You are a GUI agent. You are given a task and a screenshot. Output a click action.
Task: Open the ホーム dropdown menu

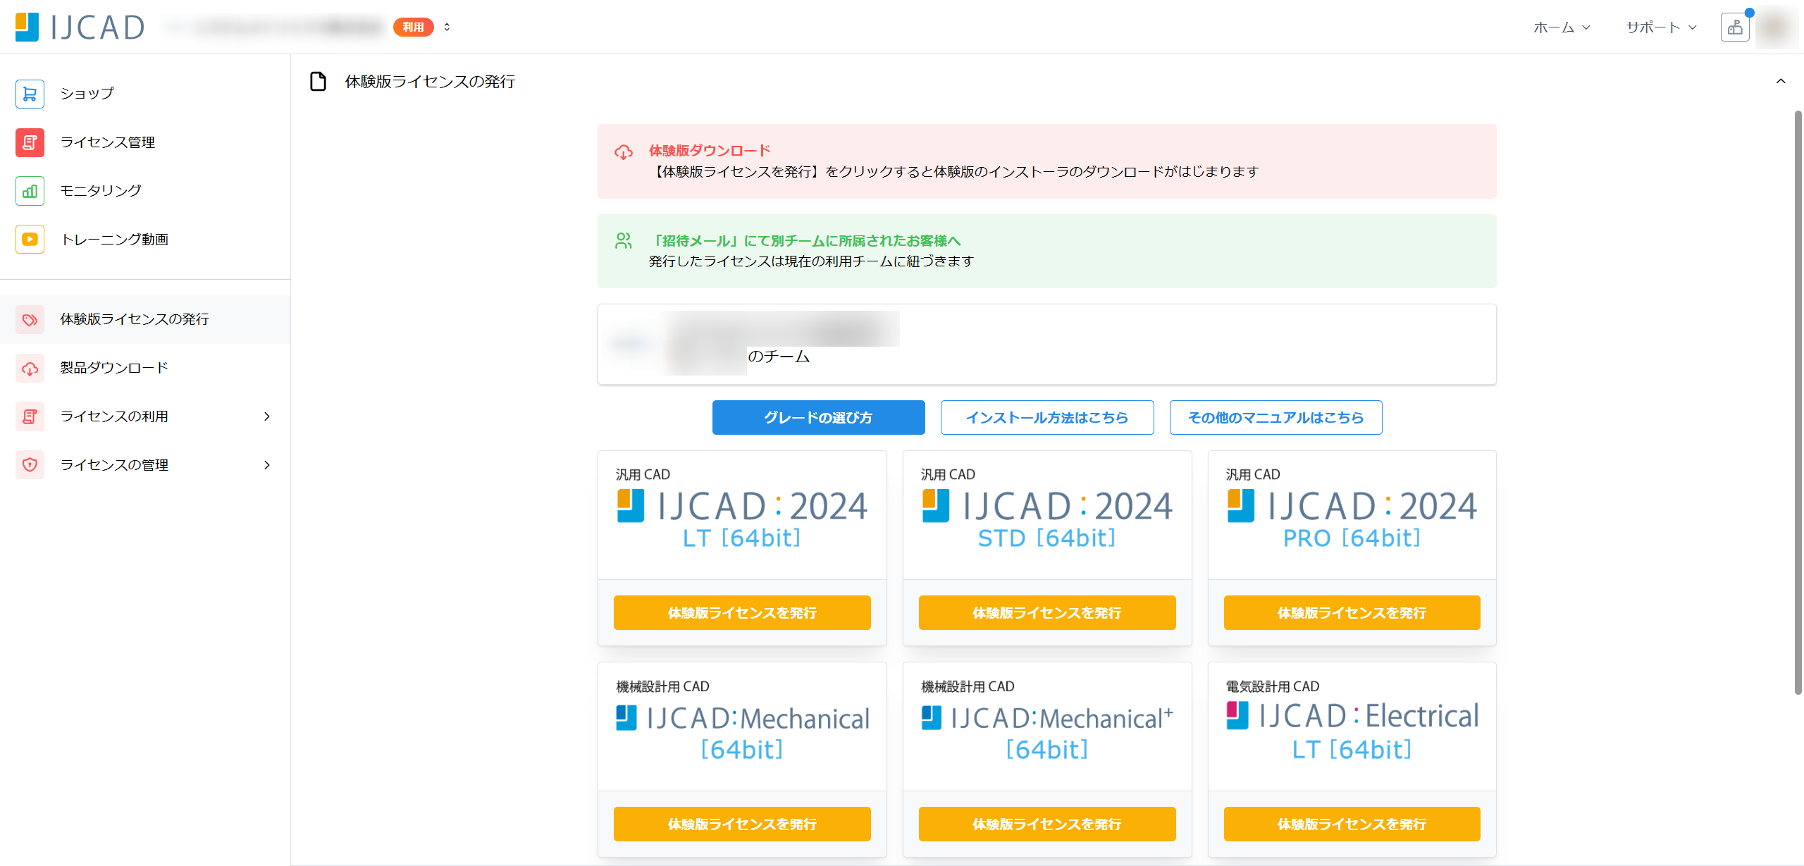(x=1562, y=27)
